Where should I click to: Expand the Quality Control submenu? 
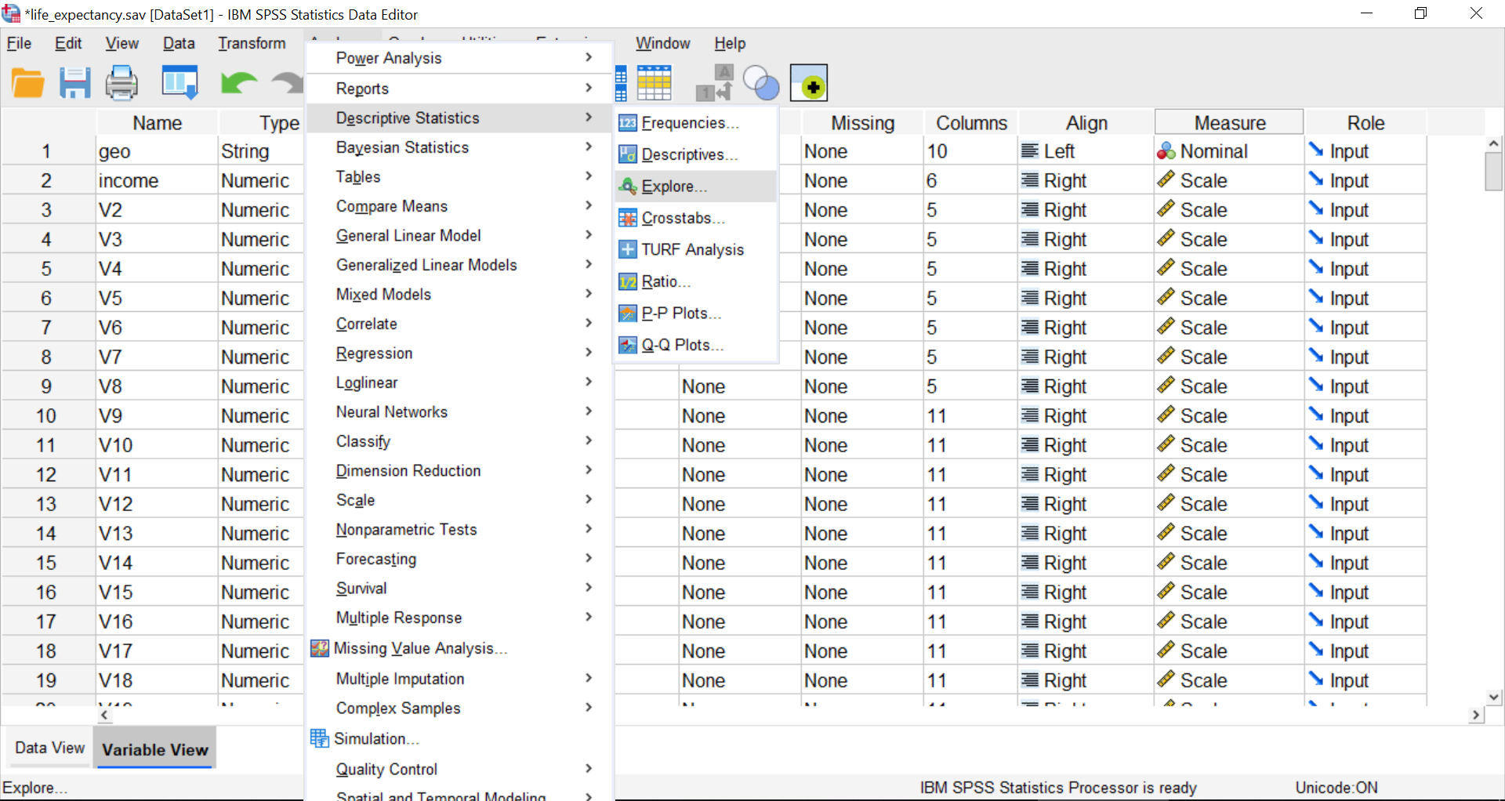coord(458,770)
